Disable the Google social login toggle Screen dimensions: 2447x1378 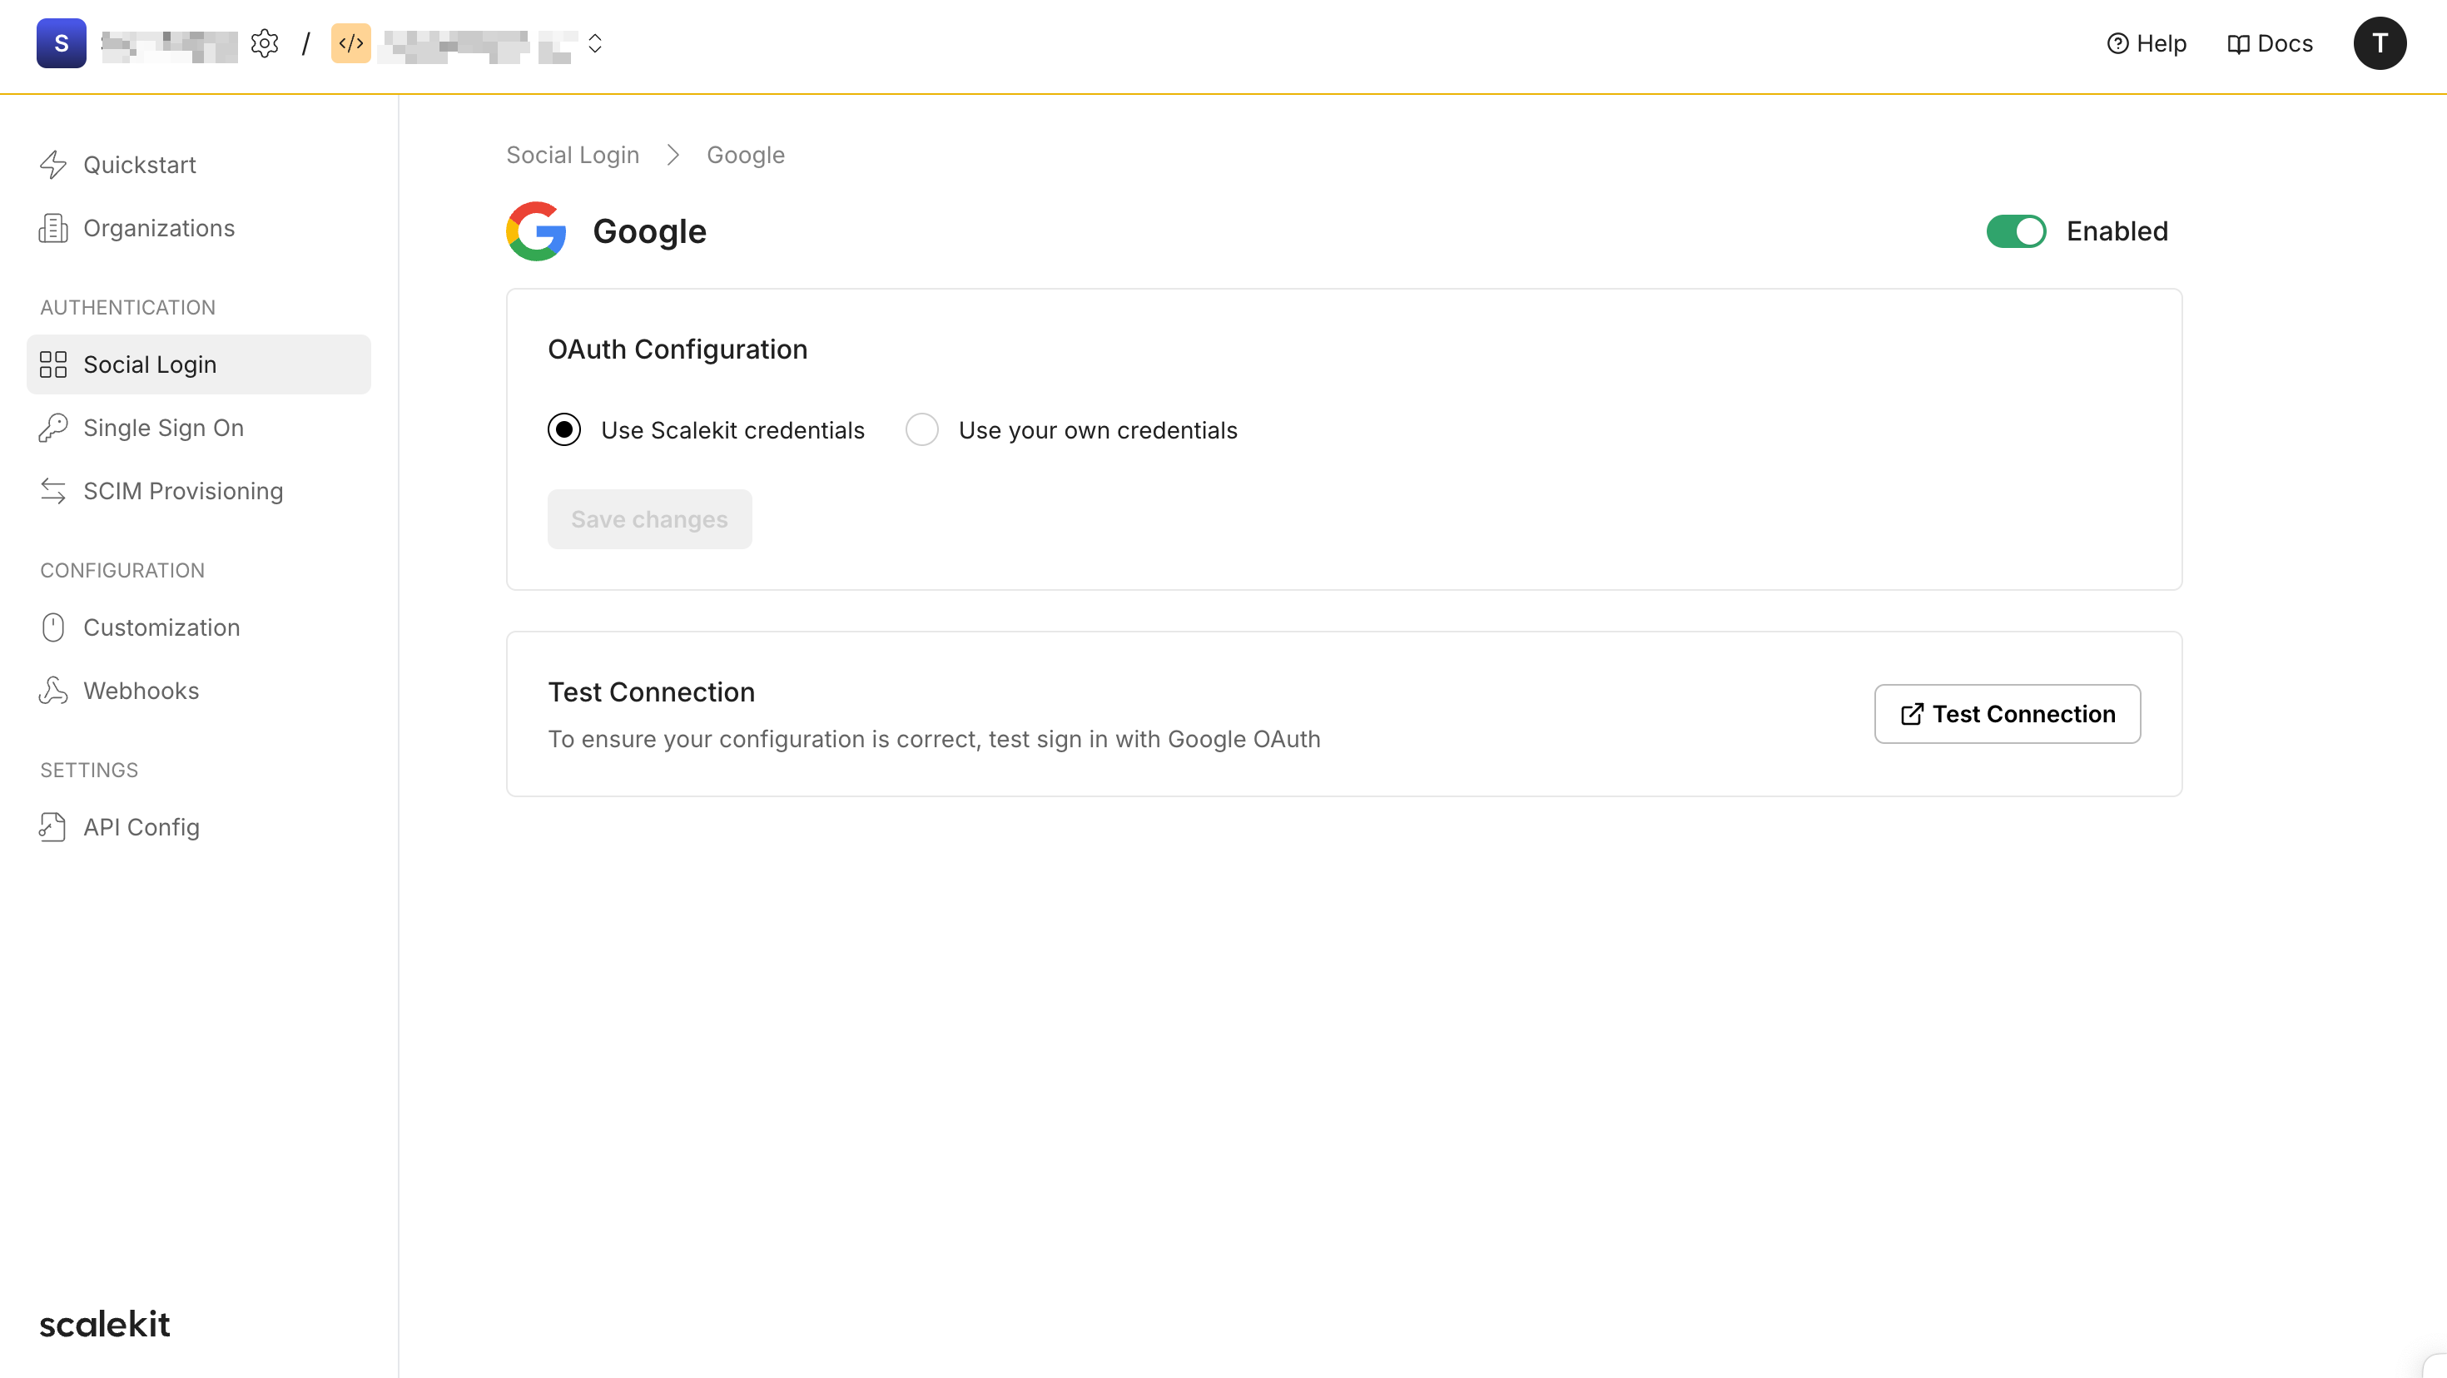click(x=2017, y=230)
